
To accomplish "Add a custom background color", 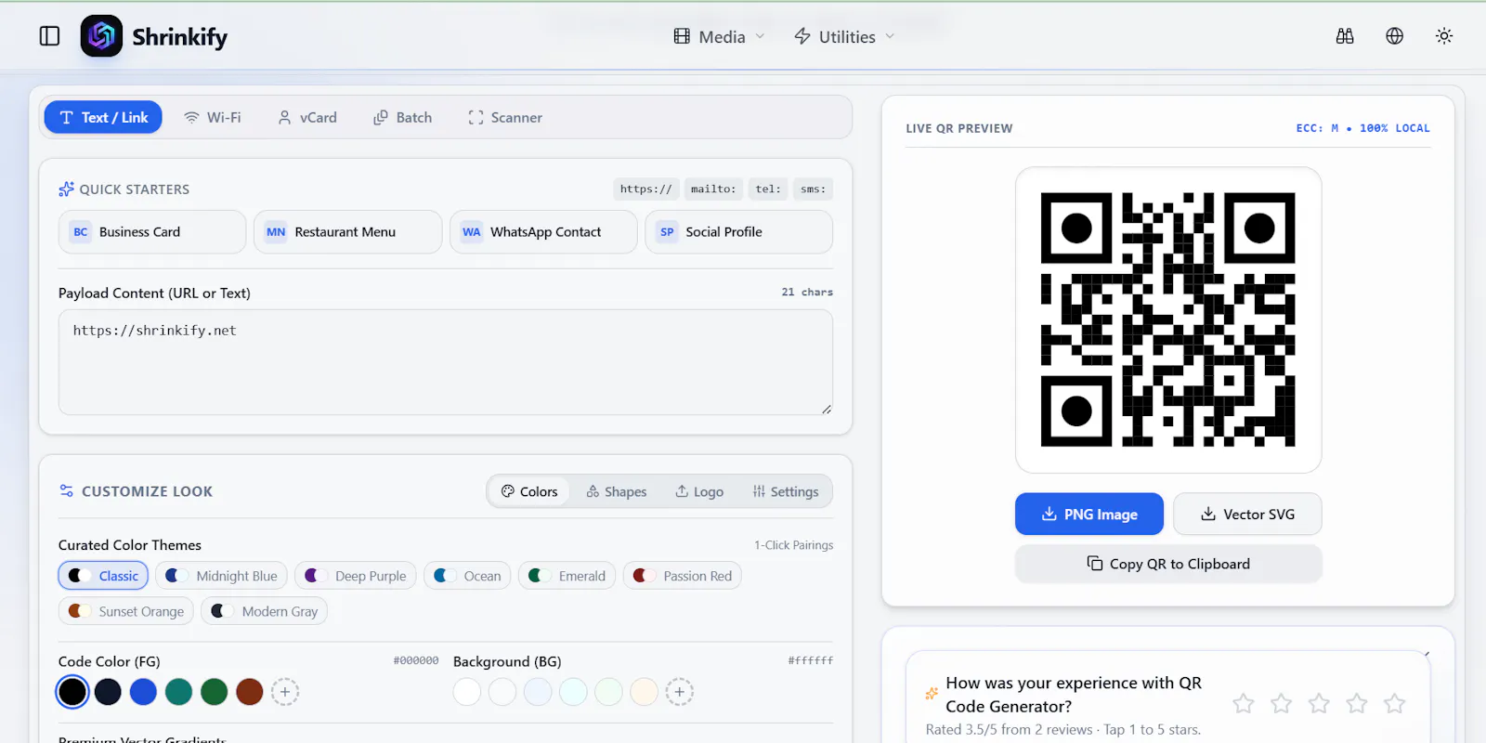I will (x=680, y=692).
